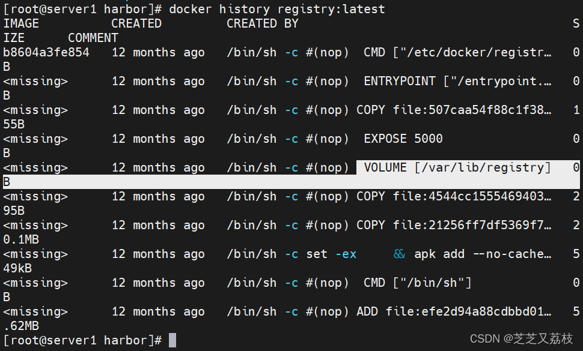Click the blue && operator symbol
This screenshot has height=351, width=583.
[x=399, y=254]
